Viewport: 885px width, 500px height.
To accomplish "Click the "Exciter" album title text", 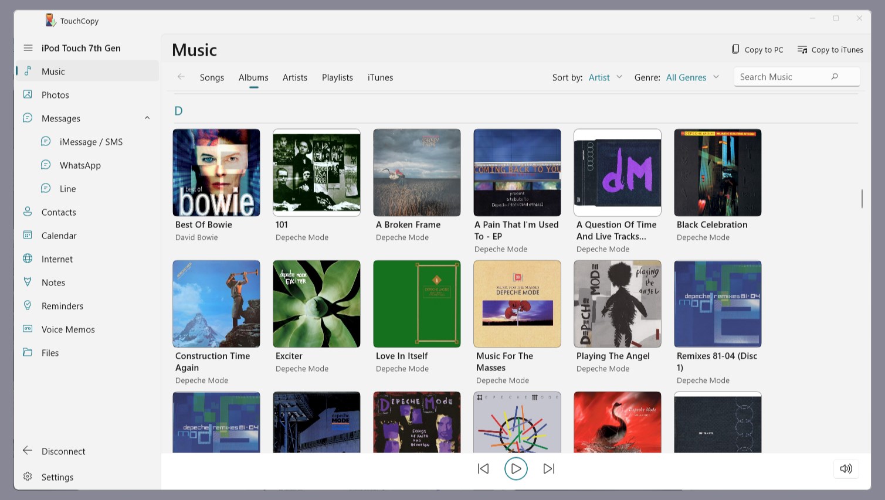I will click(x=289, y=356).
